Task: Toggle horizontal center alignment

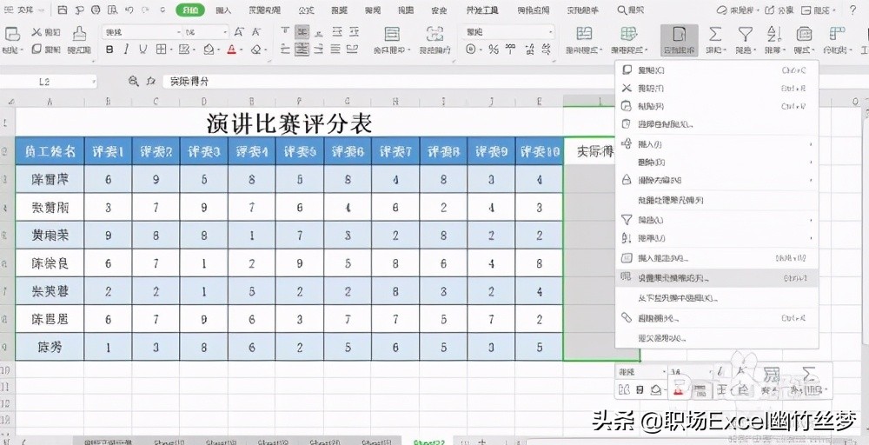Action: tap(302, 50)
